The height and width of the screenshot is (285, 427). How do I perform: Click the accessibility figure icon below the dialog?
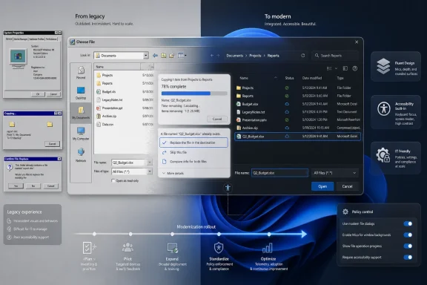pos(228,188)
